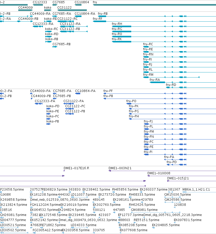This screenshot has width=216, height=234.
Task: Click the fru-RB transcript label
Action: [x=103, y=14]
